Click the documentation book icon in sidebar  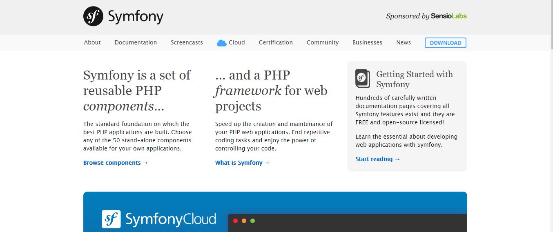pos(363,79)
